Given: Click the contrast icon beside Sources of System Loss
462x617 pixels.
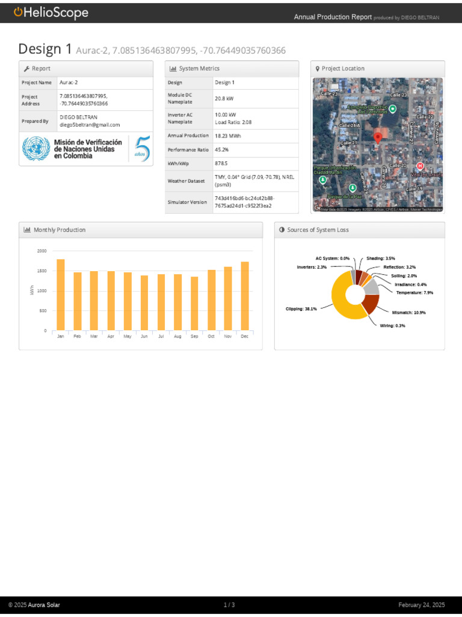Looking at the screenshot, I should (282, 230).
